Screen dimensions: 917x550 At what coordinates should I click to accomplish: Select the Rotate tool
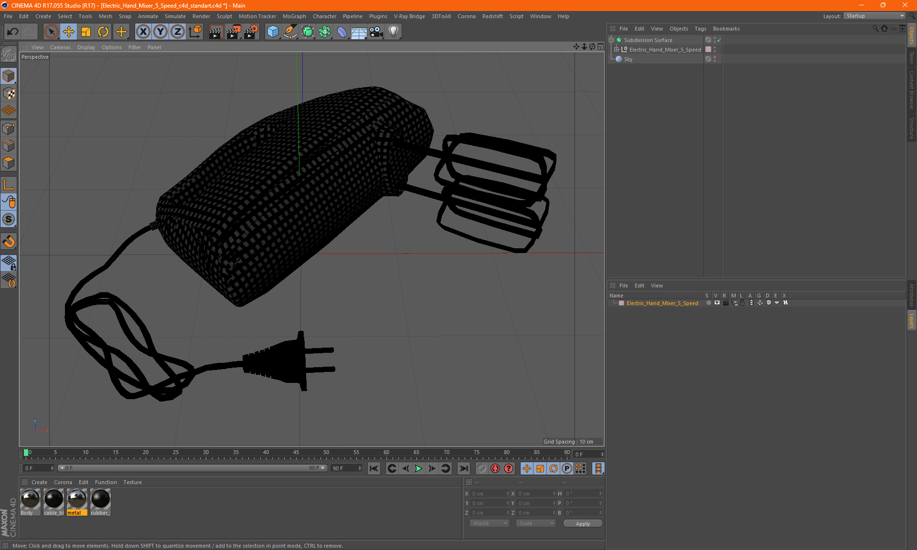(x=103, y=32)
